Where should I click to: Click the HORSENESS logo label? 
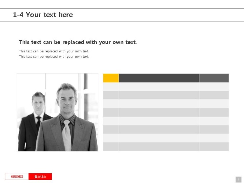[x=17, y=177]
